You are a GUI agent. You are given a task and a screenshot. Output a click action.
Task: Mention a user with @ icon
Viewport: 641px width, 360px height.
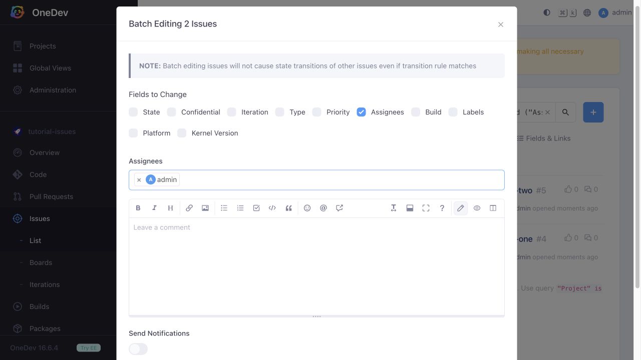click(324, 208)
